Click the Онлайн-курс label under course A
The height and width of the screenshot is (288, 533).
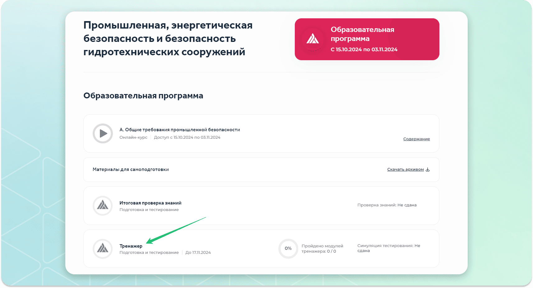click(133, 137)
